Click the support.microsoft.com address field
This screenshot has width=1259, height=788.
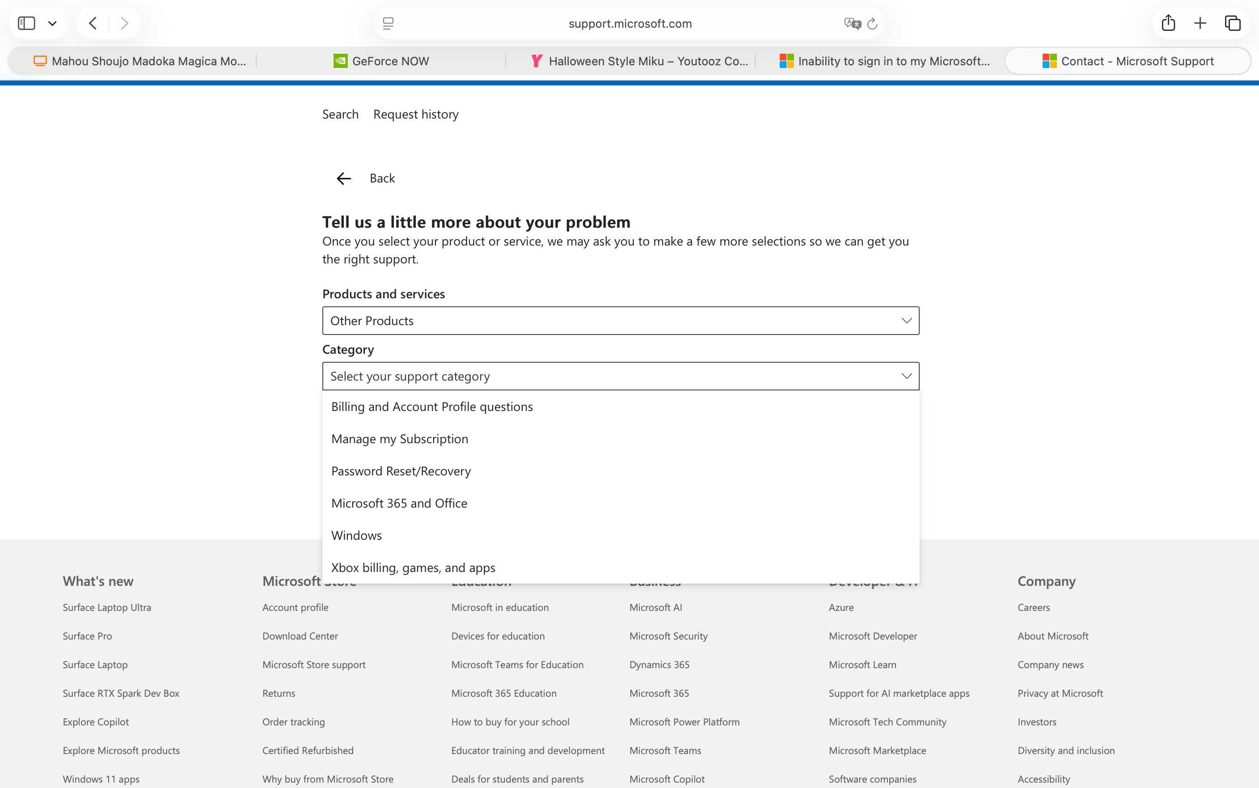630,23
